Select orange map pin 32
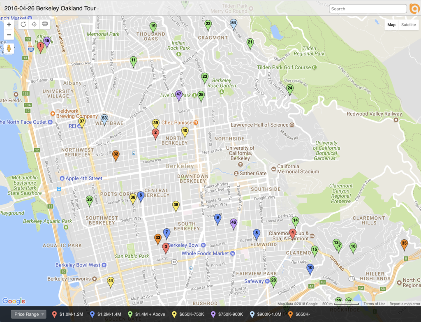The width and height of the screenshot is (421, 322). pyautogui.click(x=116, y=156)
